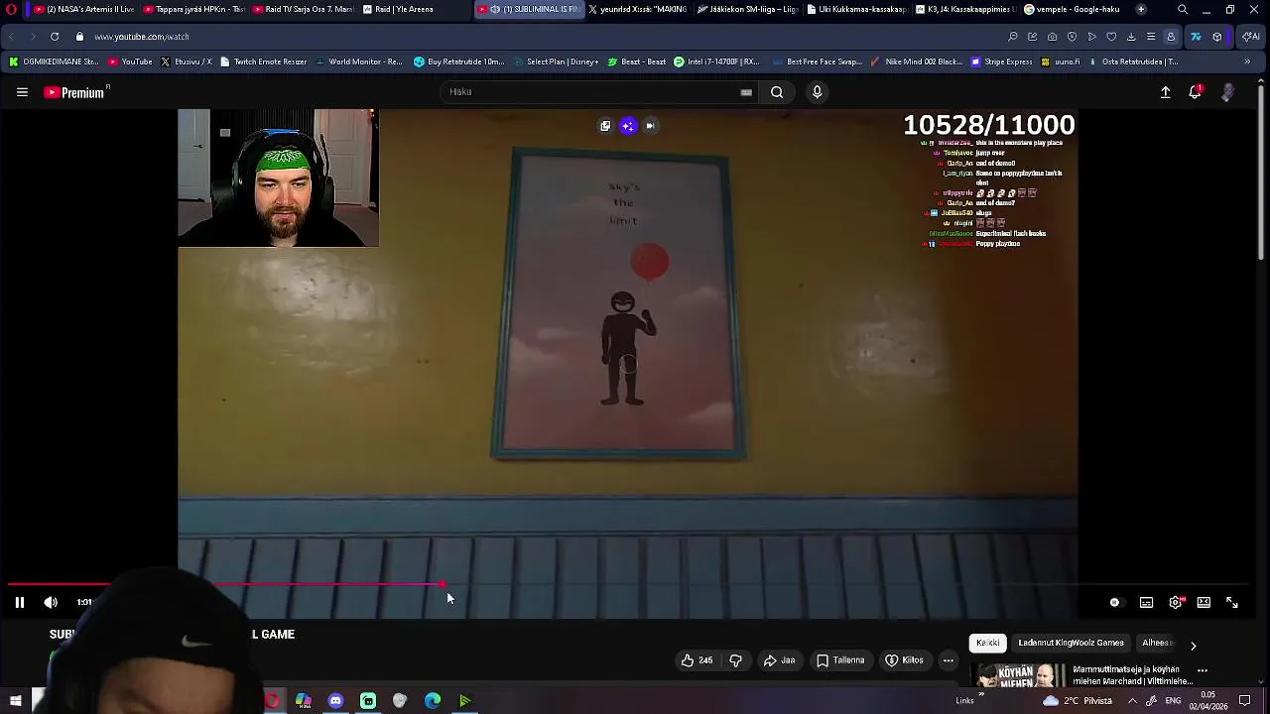The width and height of the screenshot is (1270, 714).
Task: Search tabs with magnifier in title bar
Action: pyautogui.click(x=1183, y=9)
